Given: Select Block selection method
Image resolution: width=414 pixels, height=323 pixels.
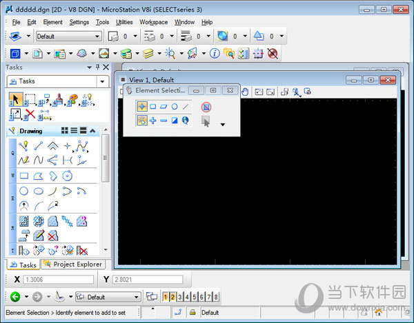Looking at the screenshot, I should click(x=153, y=107).
